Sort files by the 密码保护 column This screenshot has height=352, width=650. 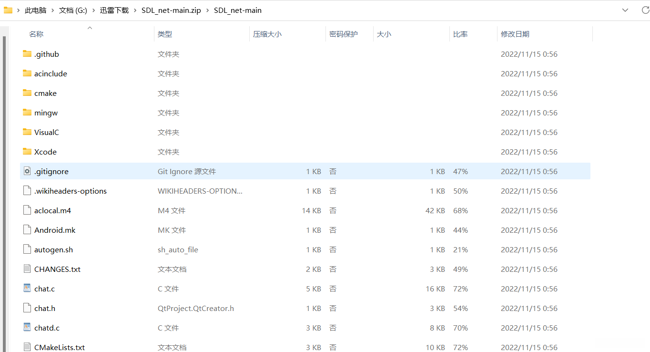(344, 34)
